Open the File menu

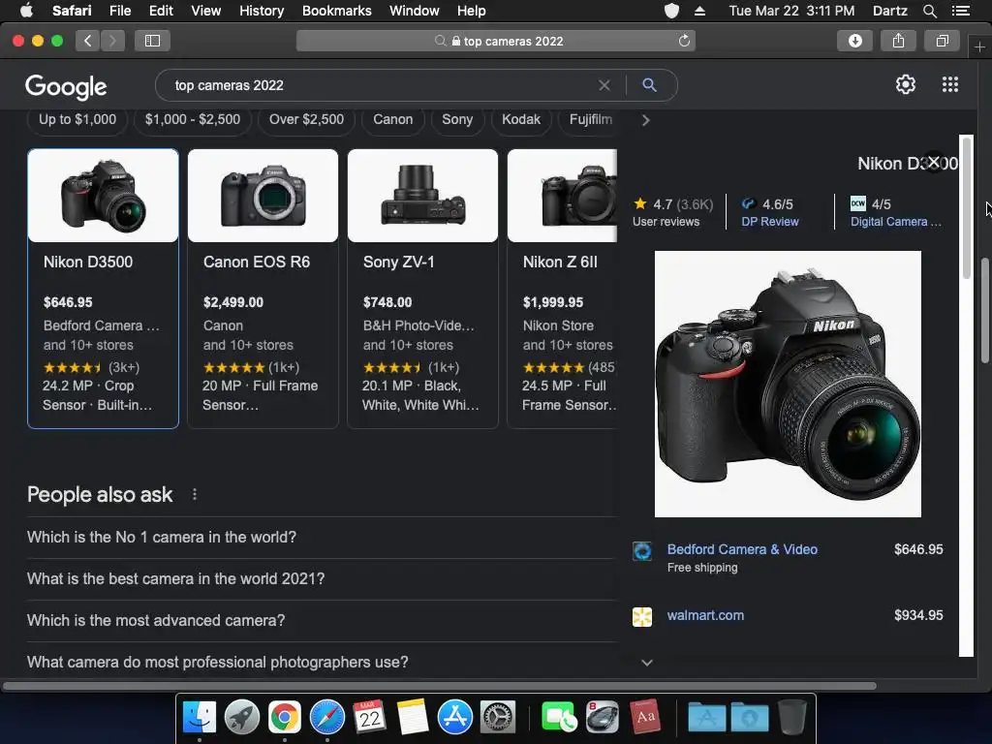point(119,11)
